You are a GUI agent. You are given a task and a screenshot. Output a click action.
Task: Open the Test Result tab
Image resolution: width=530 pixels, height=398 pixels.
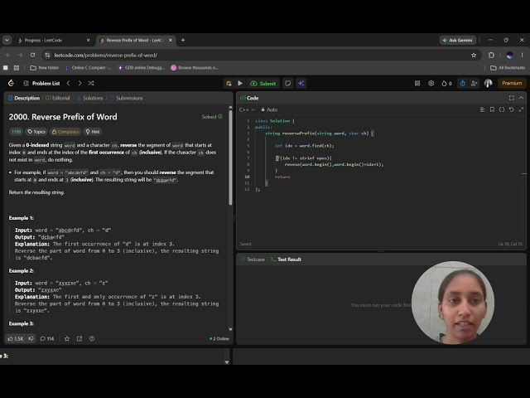pos(286,260)
